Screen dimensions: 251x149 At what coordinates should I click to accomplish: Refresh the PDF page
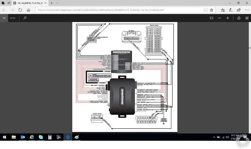point(20,10)
